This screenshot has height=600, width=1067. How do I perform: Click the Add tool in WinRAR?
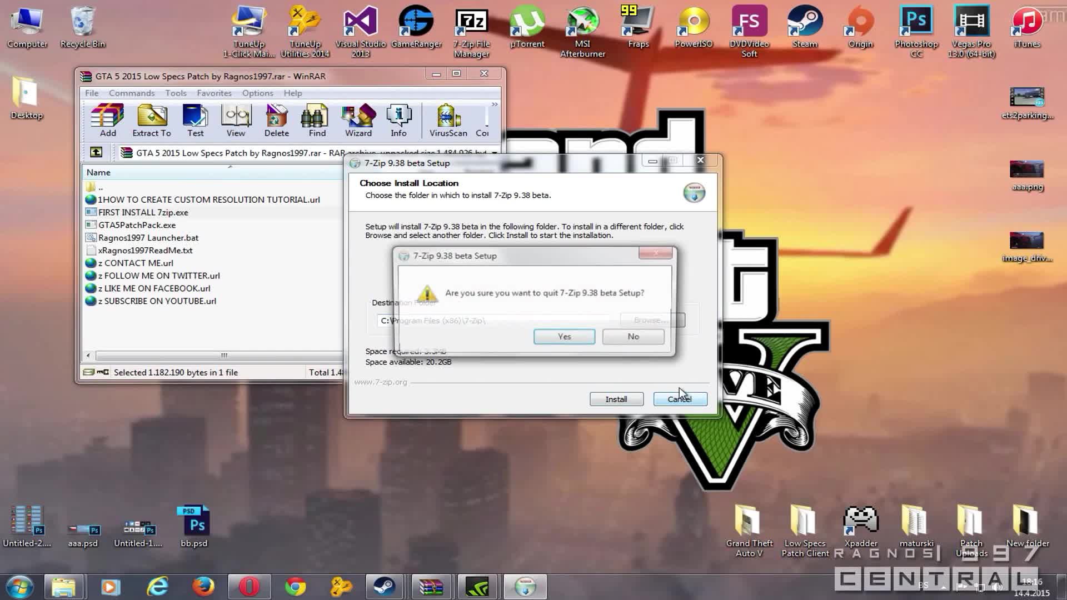point(108,121)
